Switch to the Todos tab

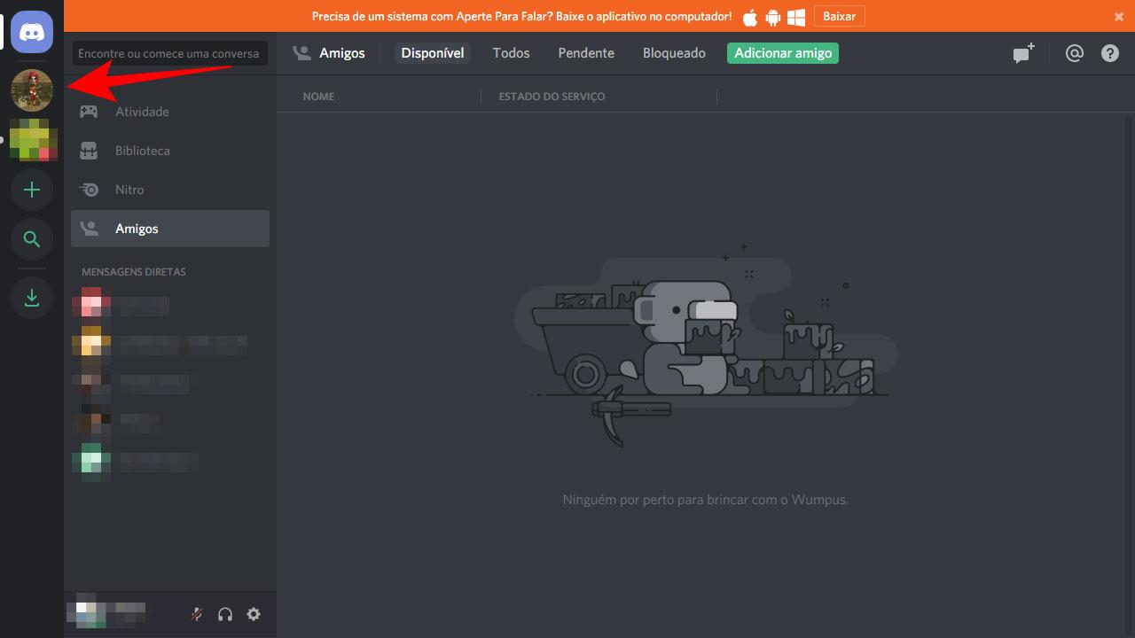coord(511,52)
